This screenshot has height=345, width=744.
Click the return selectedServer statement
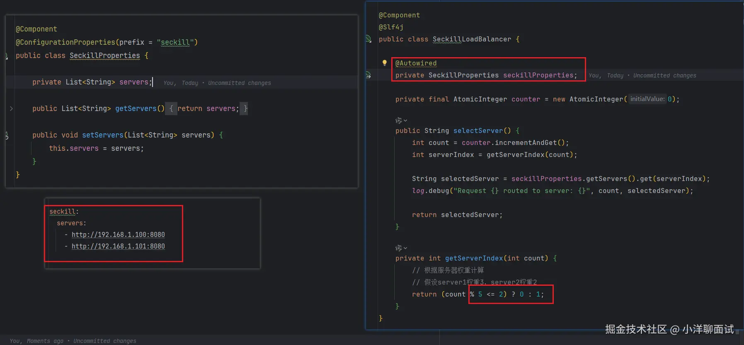click(457, 215)
